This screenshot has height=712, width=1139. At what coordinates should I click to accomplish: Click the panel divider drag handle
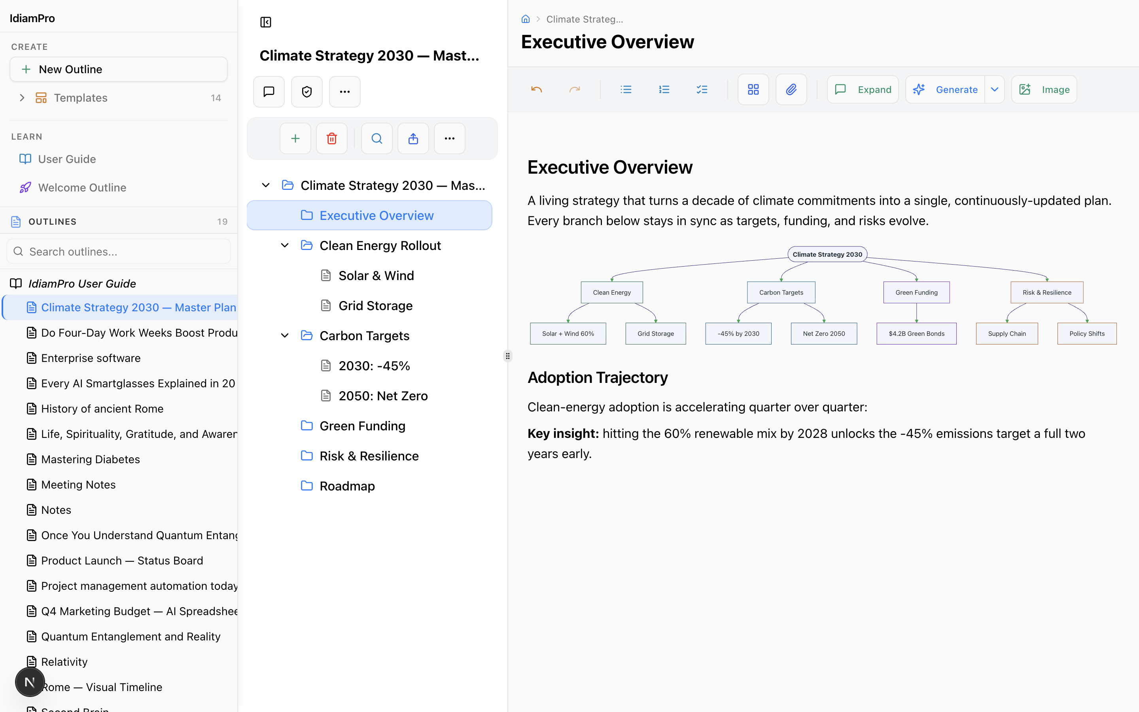click(x=507, y=356)
